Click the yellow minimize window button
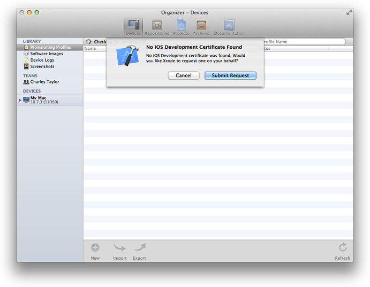 pos(29,12)
